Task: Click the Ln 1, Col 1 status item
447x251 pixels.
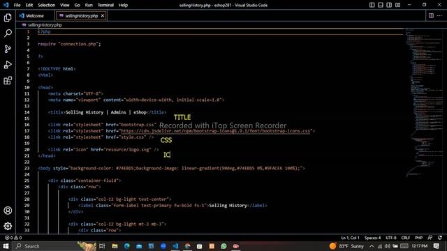Action: point(350,238)
